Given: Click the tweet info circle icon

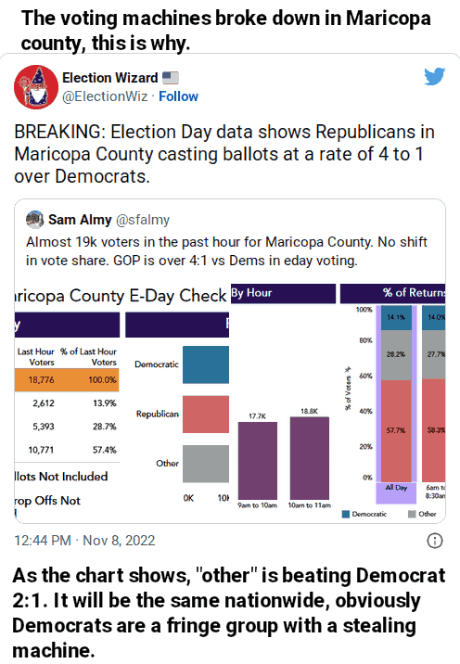Looking at the screenshot, I should tap(435, 541).
